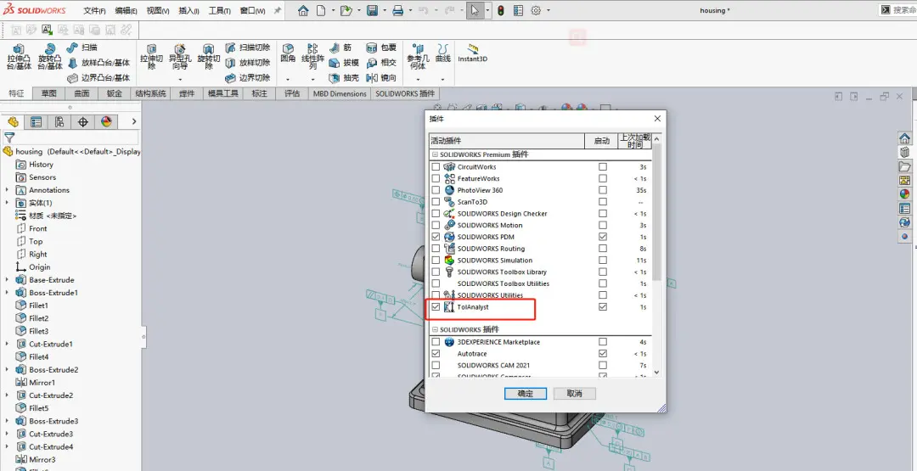The width and height of the screenshot is (917, 471).
Task: Uncheck TolAnalyst startup checkbox
Action: tap(603, 307)
